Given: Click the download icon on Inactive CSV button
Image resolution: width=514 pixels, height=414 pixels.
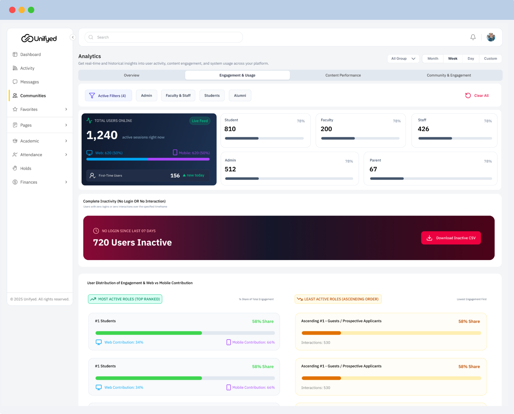Looking at the screenshot, I should click(429, 238).
